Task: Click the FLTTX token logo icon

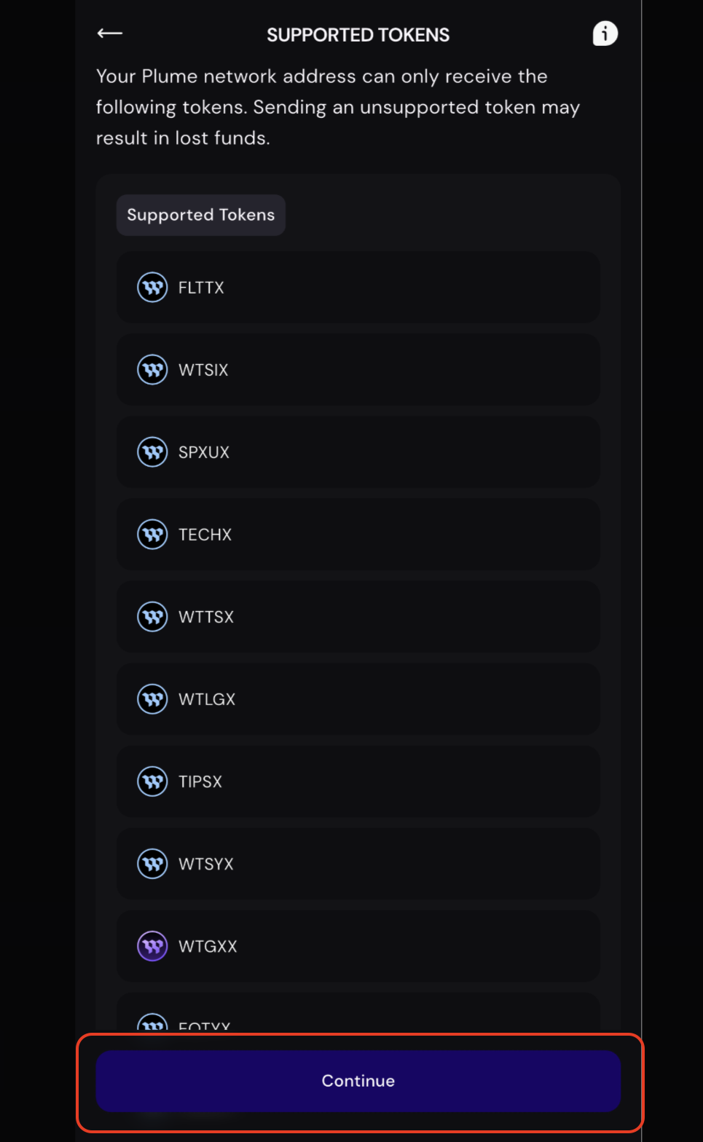Action: [x=152, y=288]
